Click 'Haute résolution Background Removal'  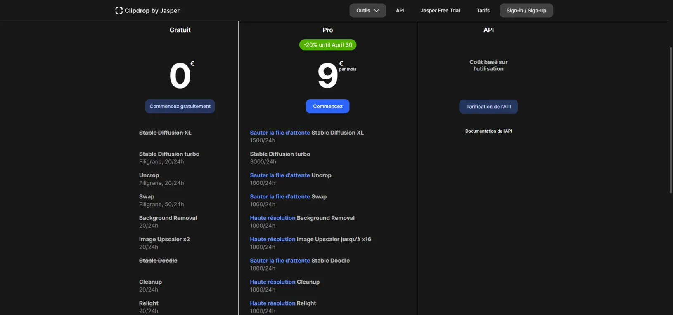(x=302, y=218)
